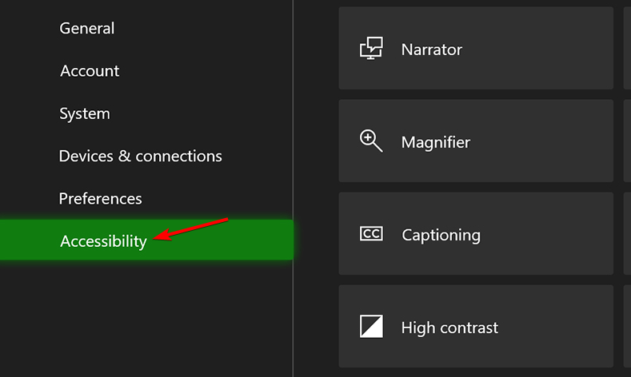Open Magnifier settings by its label
631x377 pixels.
[436, 142]
